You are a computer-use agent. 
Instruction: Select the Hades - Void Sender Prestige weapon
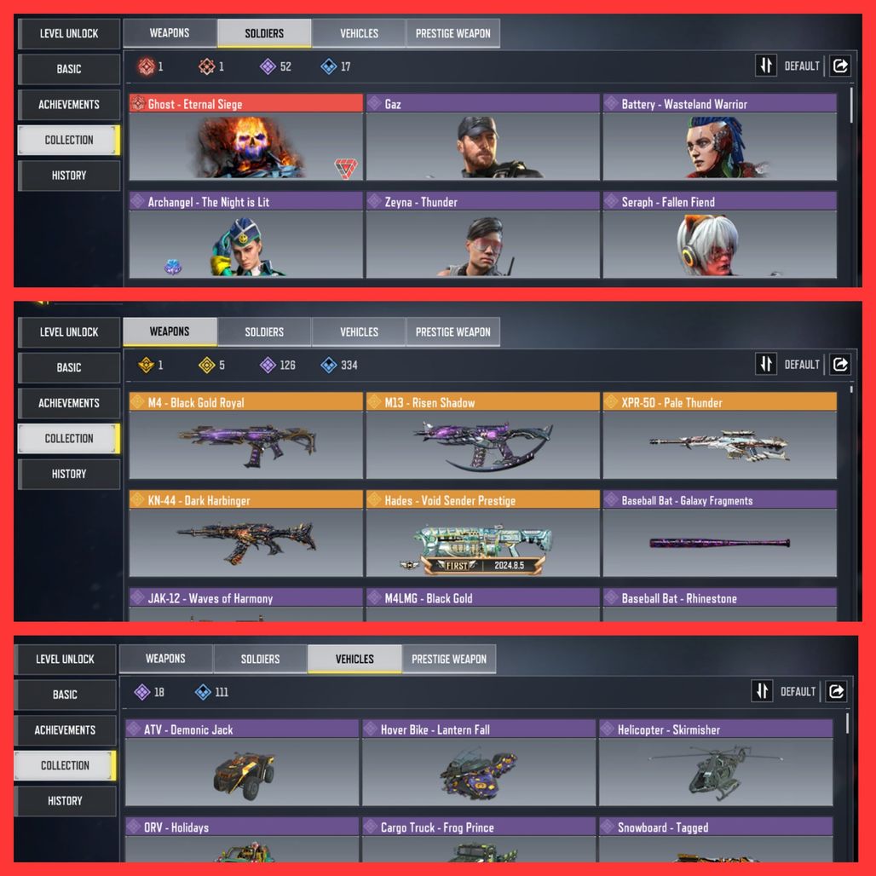[x=482, y=533]
